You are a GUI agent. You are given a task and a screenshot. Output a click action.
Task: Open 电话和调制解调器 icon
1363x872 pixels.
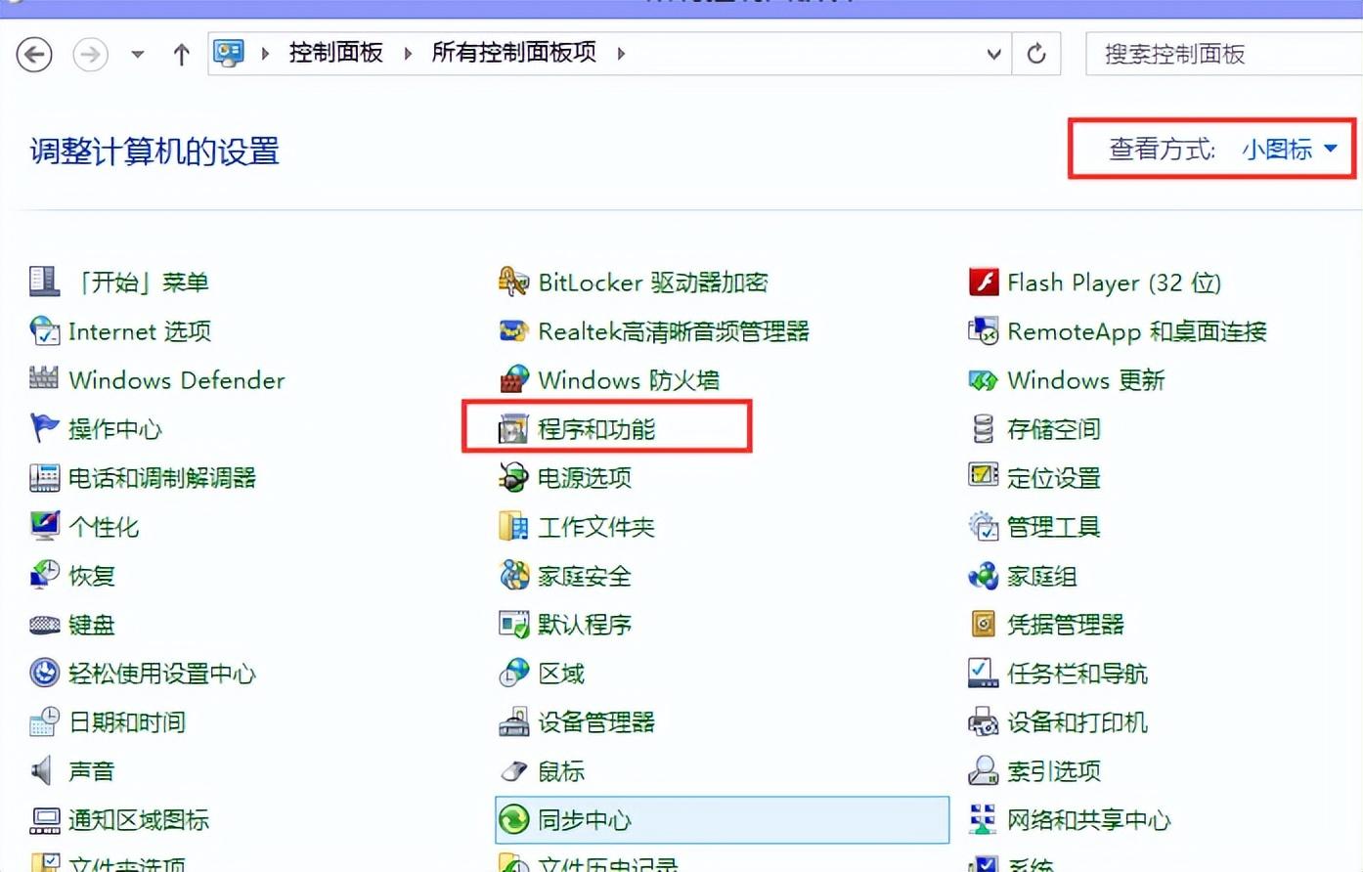click(x=44, y=477)
